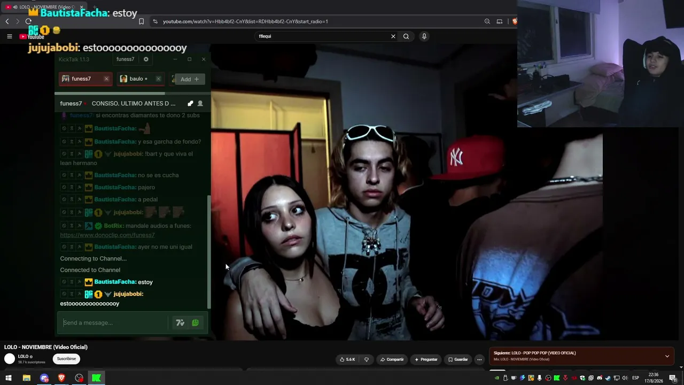This screenshot has width=684, height=385.
Task: Close the baulo chat tab
Action: pyautogui.click(x=158, y=79)
